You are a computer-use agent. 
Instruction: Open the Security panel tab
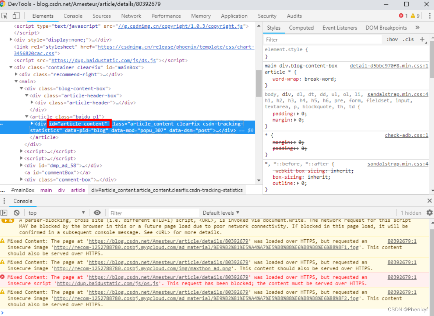267,16
